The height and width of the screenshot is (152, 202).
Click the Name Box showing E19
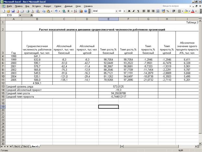(9, 15)
